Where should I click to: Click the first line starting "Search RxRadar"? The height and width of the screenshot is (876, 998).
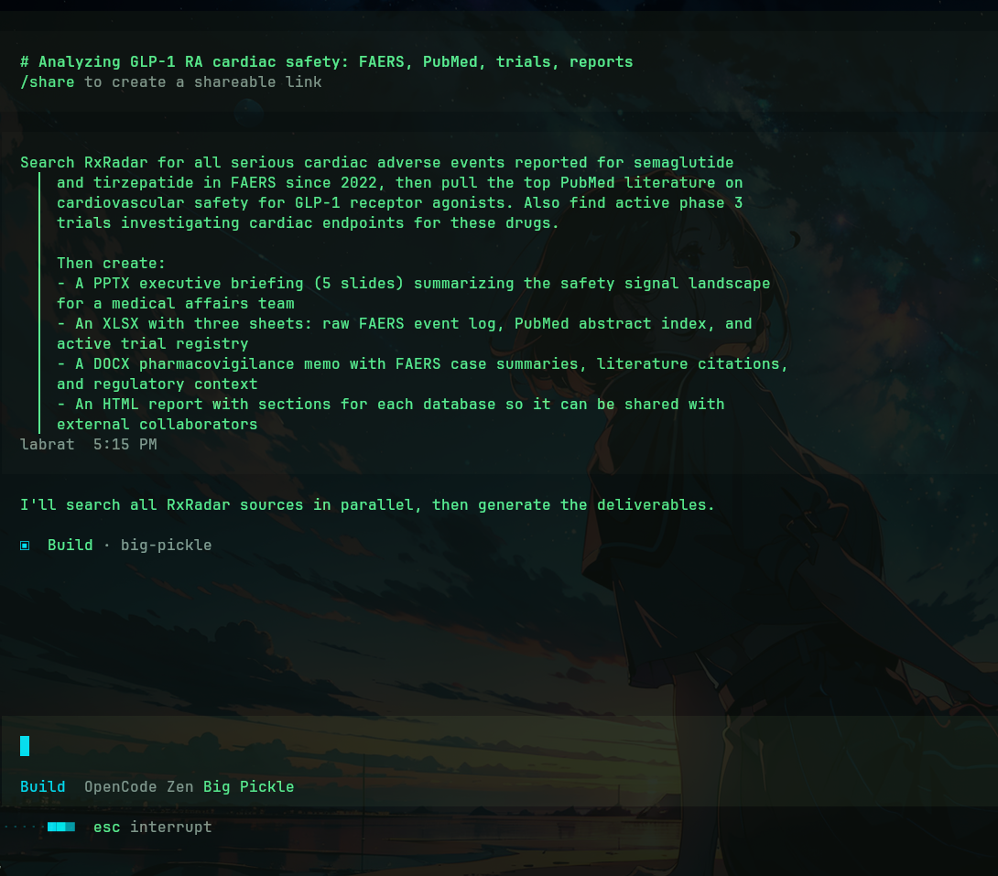coord(376,163)
